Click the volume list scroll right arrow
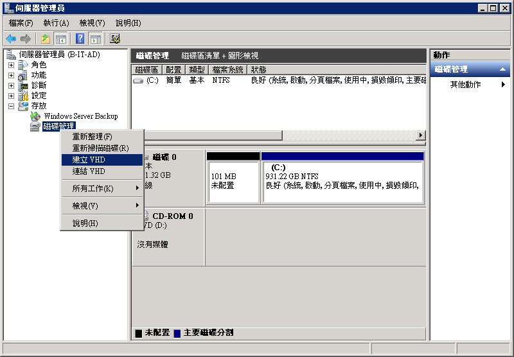 coord(421,135)
